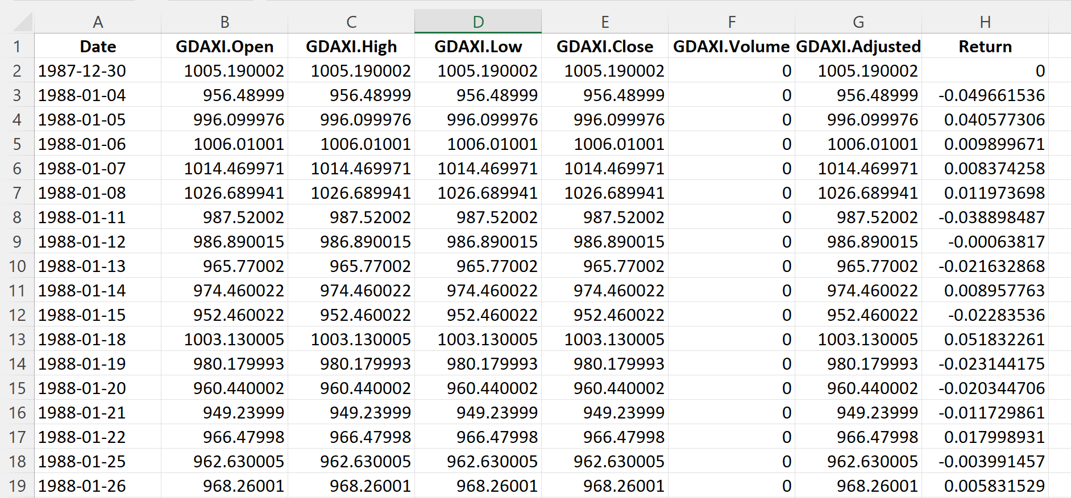Viewport: 1071px width, 498px height.
Task: Click Low value 965.77002 in row 10
Action: pos(478,266)
